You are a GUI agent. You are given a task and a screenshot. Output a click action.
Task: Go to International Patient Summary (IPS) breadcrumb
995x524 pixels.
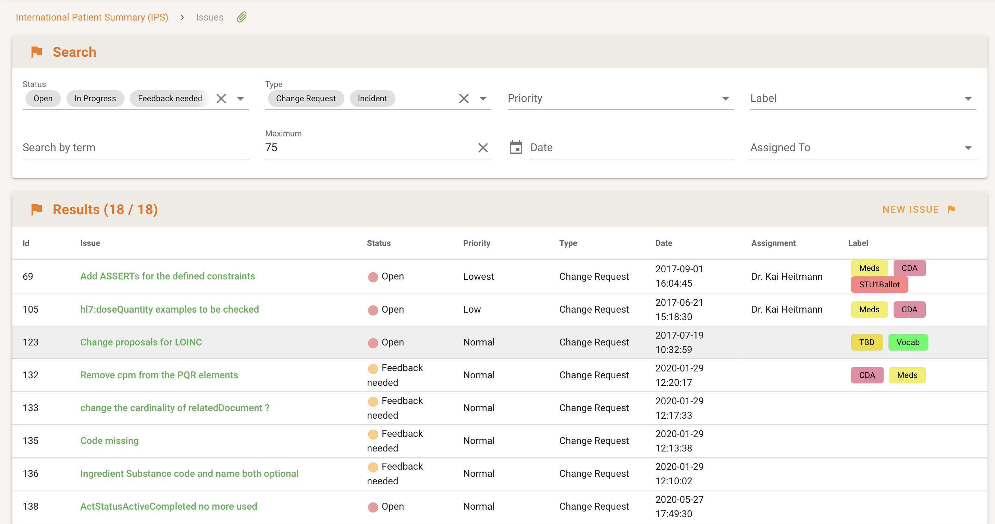pyautogui.click(x=92, y=17)
